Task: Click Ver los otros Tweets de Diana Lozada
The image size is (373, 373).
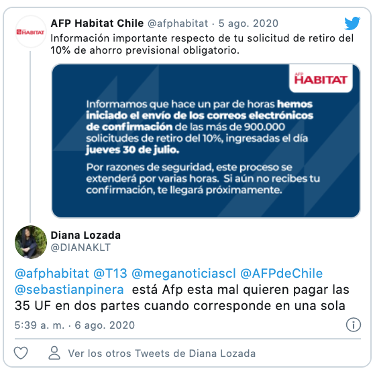Action: coord(162,354)
